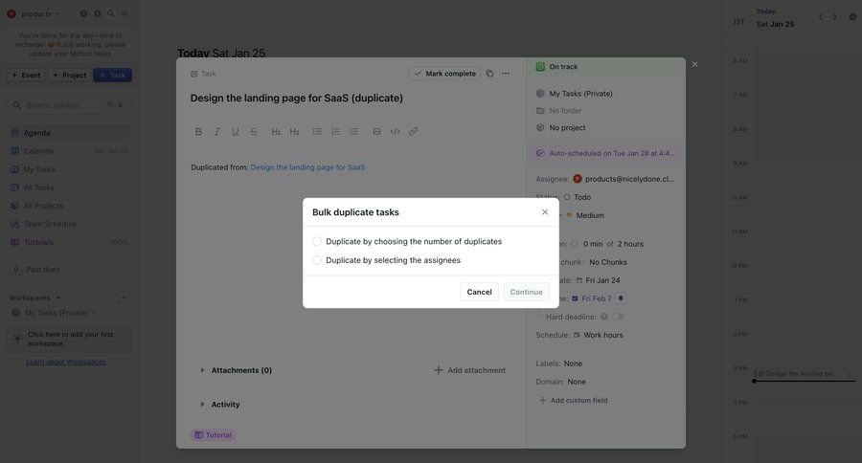
Task: Insert a numbered list
Action: click(335, 131)
